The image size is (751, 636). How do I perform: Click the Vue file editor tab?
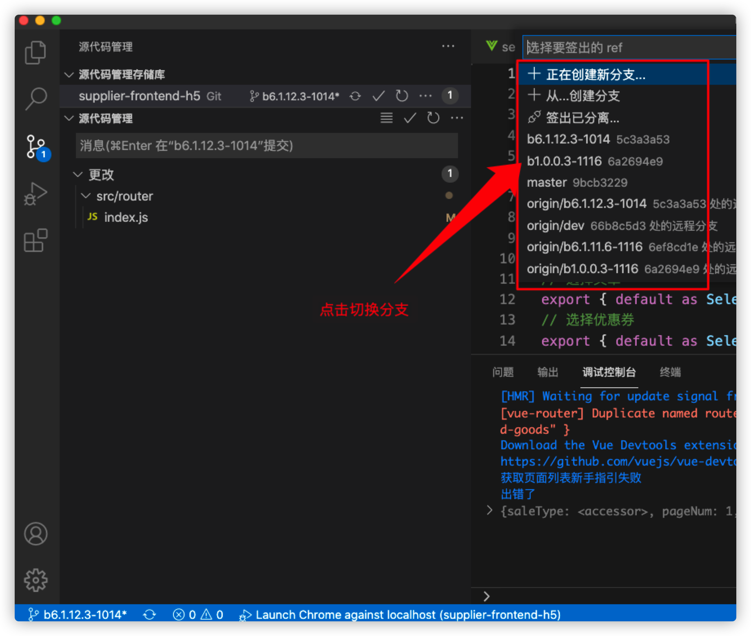[500, 47]
